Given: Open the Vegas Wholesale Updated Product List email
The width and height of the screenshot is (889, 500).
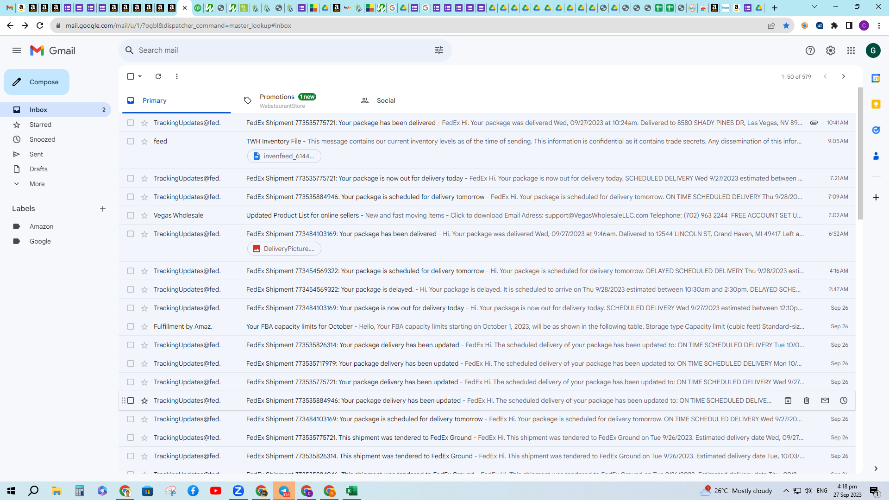Looking at the screenshot, I should point(487,215).
